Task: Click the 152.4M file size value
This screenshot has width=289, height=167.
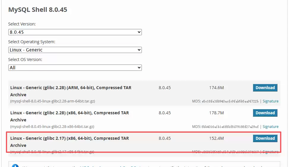Action: pos(216,138)
